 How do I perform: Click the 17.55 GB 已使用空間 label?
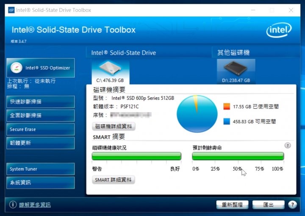256,107
